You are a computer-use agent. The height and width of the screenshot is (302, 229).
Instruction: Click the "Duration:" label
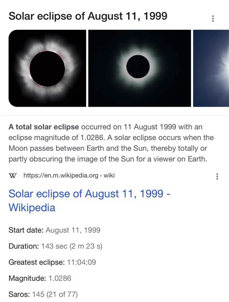pyautogui.click(x=24, y=246)
